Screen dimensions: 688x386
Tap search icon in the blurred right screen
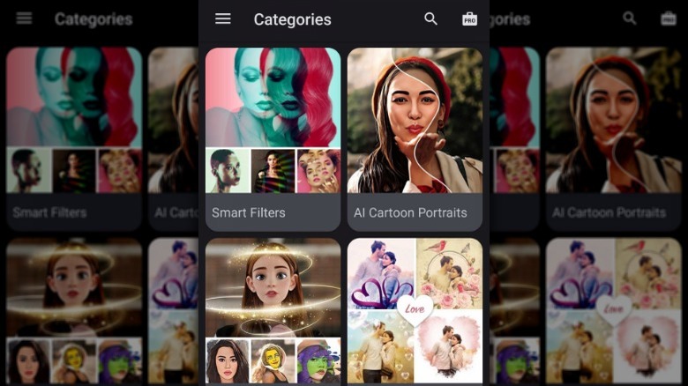630,19
